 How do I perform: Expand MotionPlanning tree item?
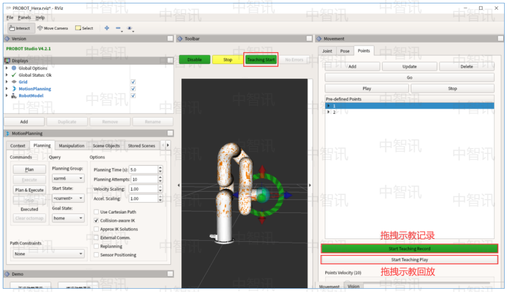pyautogui.click(x=7, y=88)
